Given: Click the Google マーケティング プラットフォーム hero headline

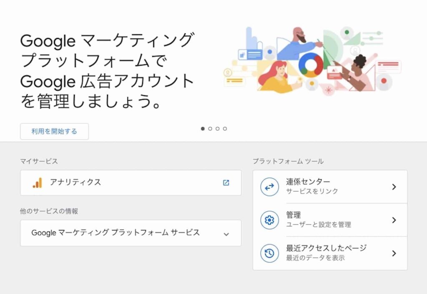Looking at the screenshot, I should pos(107,71).
